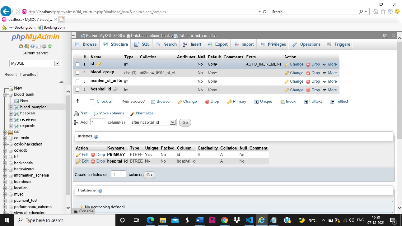Viewport: 402px width, 226px height.
Task: Expand the hospitals table tree node
Action: [11, 113]
